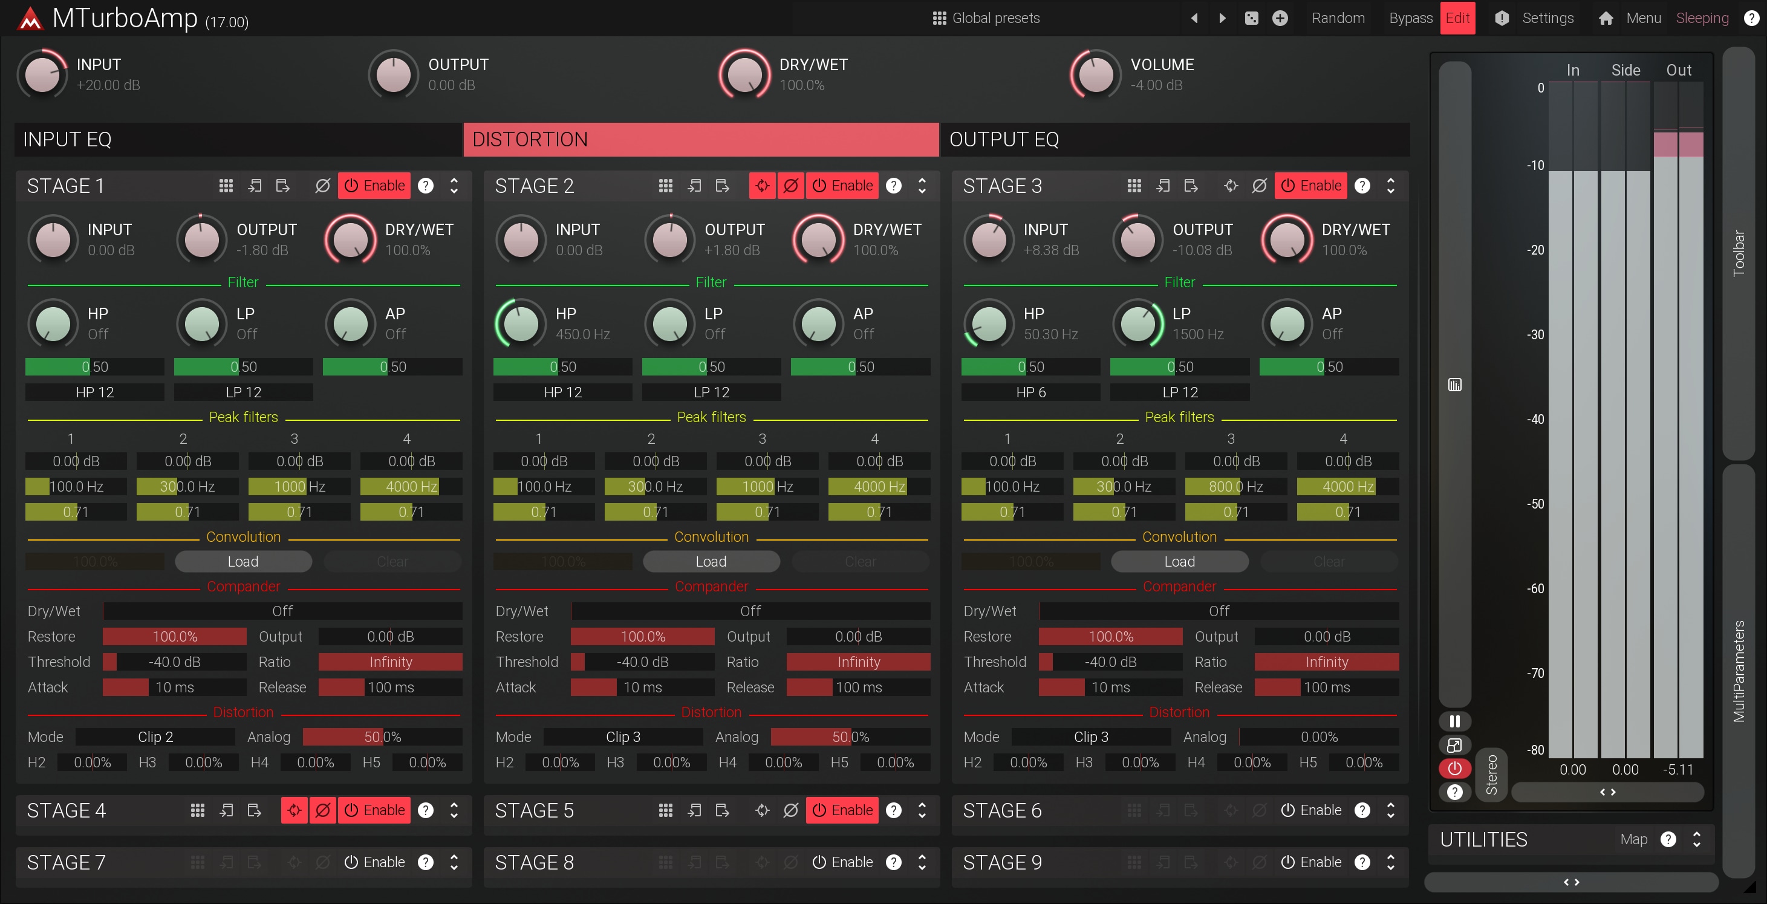Open Stage 1 presets grid icon

coord(226,186)
